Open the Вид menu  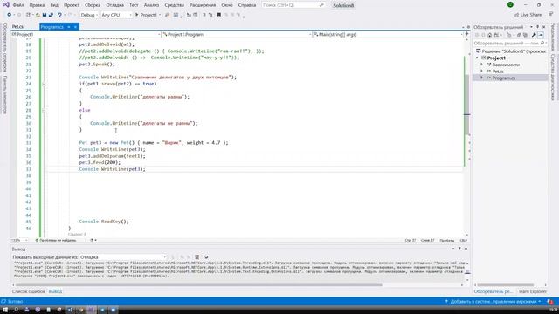[54, 5]
